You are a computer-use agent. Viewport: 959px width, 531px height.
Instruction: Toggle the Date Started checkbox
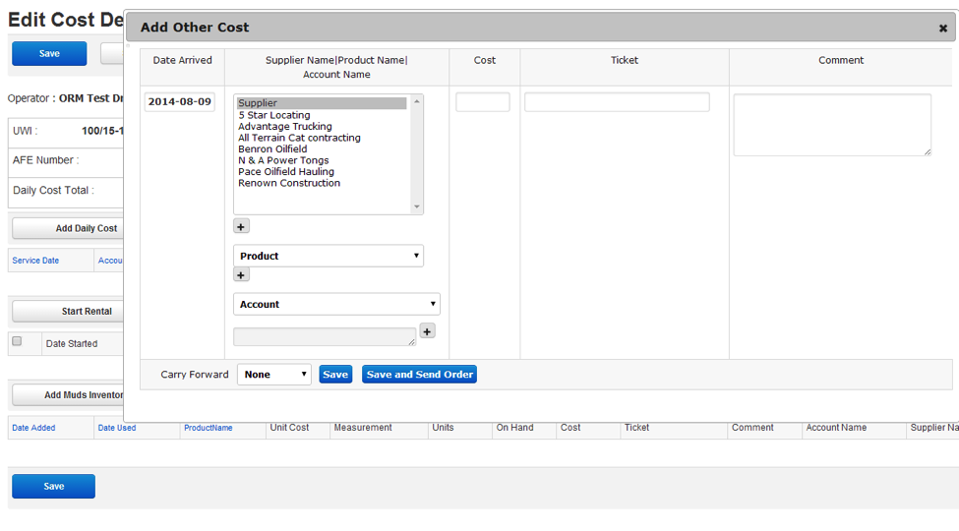click(17, 342)
